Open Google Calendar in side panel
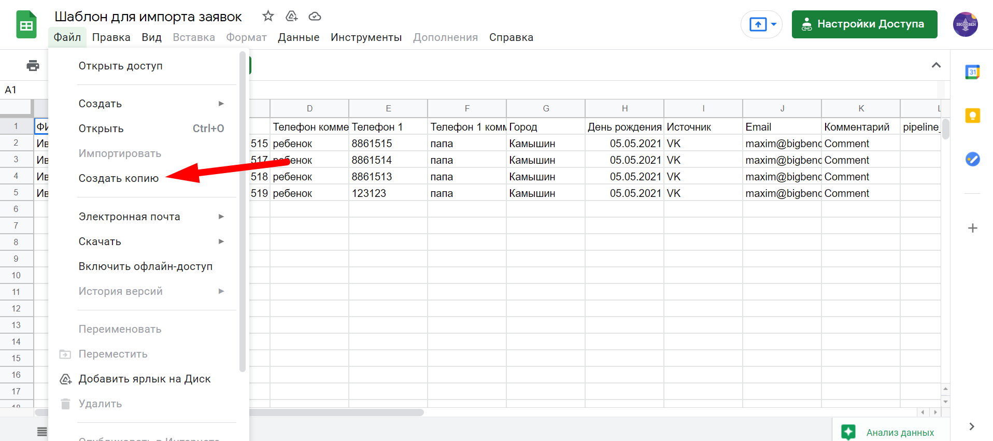 [973, 72]
